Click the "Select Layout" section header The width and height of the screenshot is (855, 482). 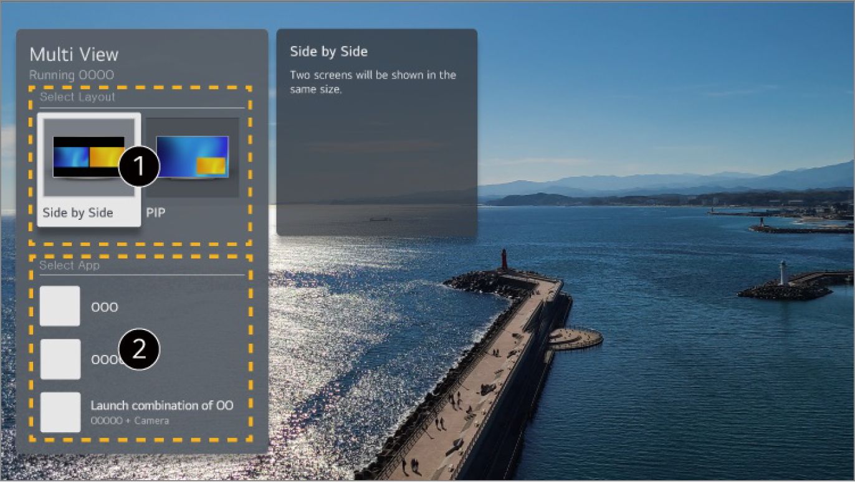[78, 97]
